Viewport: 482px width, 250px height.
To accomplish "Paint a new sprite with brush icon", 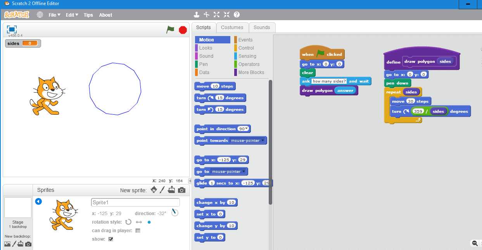I will [162, 190].
